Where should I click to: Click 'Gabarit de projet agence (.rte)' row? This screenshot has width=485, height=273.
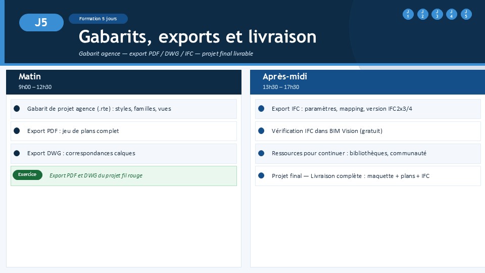click(124, 109)
